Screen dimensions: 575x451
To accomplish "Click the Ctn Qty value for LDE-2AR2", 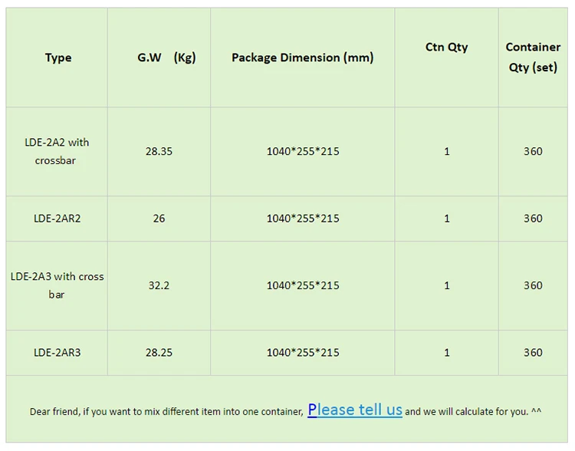I will click(x=447, y=219).
